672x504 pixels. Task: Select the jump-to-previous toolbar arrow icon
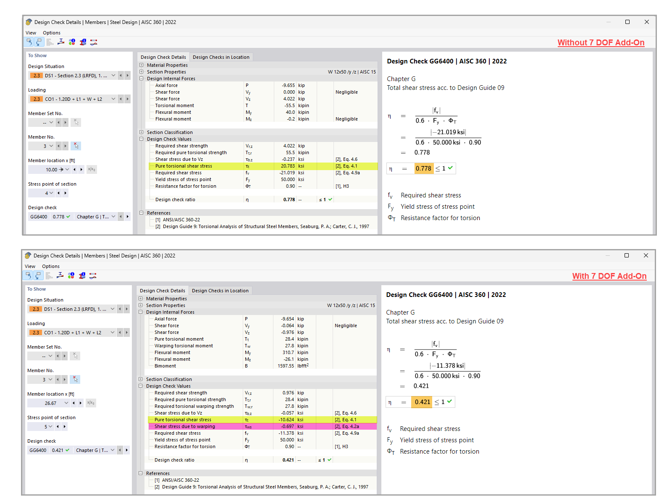tap(29, 42)
